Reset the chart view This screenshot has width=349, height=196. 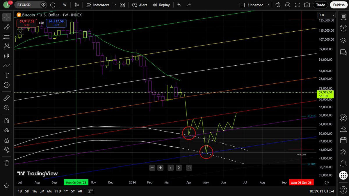[x=189, y=168]
